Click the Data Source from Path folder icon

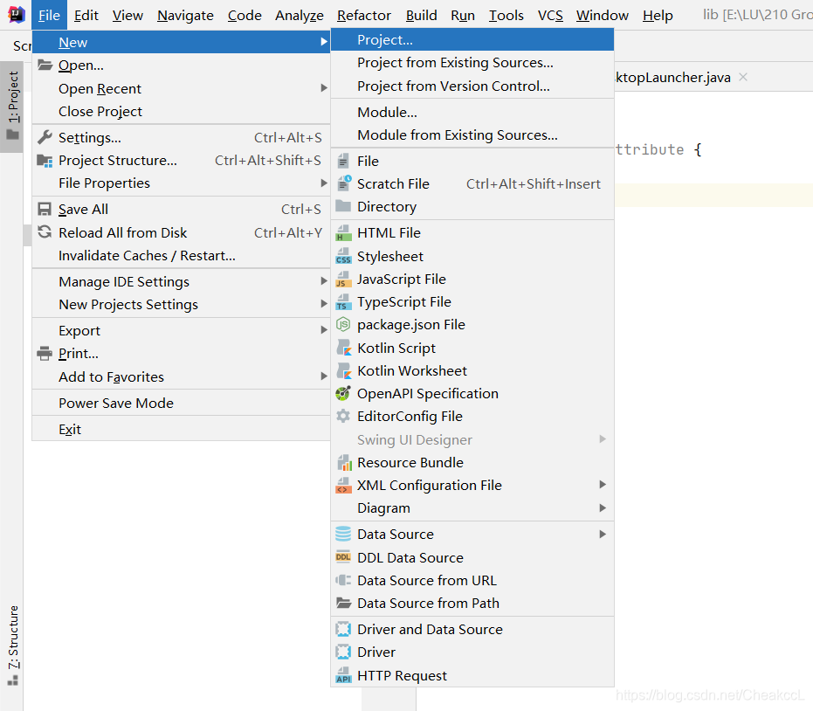(x=343, y=604)
